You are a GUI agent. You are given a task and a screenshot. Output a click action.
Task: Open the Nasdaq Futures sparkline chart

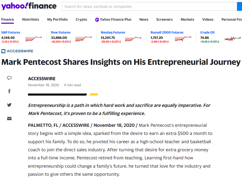click(x=133, y=39)
